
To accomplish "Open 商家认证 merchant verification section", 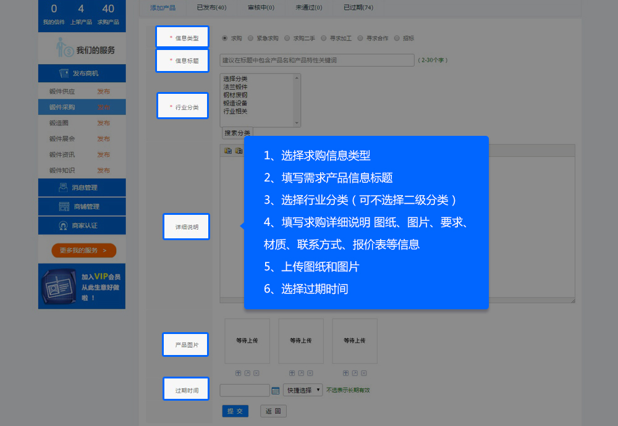I will point(82,226).
